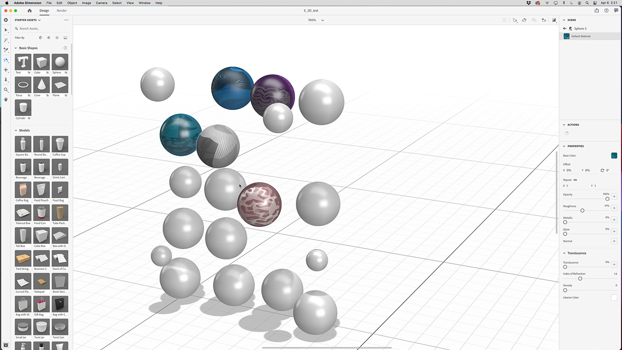Select the Default Material row
This screenshot has height=350, width=622.
click(590, 36)
